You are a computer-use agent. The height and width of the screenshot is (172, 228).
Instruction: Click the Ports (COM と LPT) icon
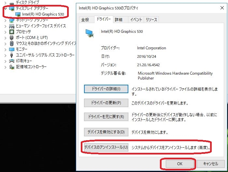(x=12, y=38)
